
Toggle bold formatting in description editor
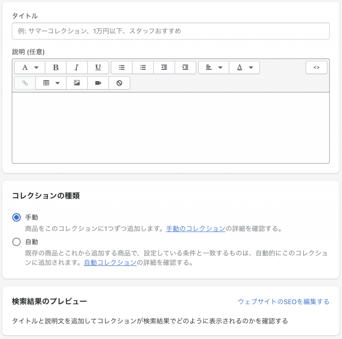click(56, 68)
